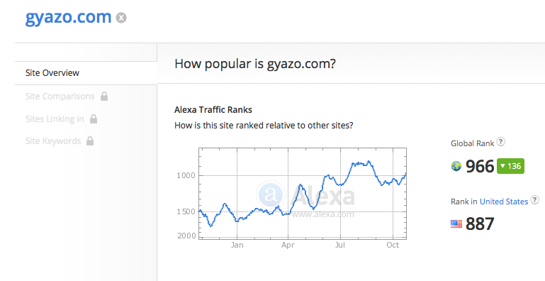Screen dimensions: 545x281
Task: Click the Global Rank number 966
Action: 480,166
